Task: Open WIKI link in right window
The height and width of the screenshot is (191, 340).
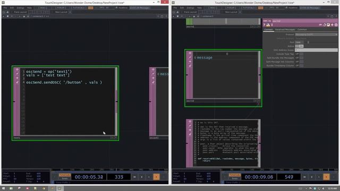Action: click(x=212, y=8)
